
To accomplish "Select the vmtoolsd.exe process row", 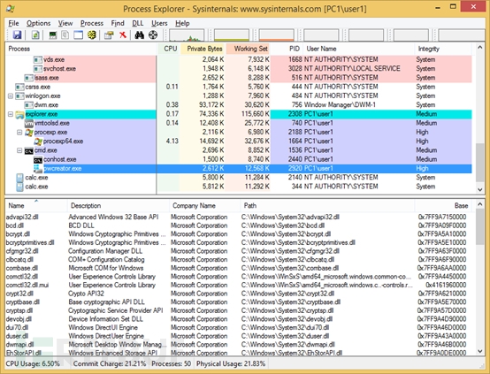I will pos(238,123).
